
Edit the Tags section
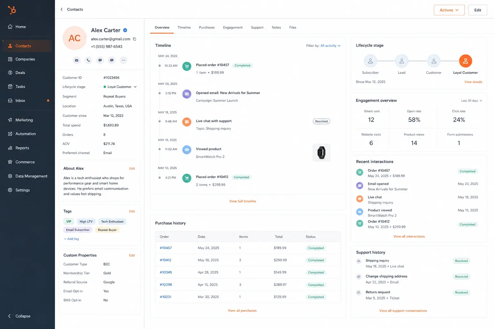132,211
